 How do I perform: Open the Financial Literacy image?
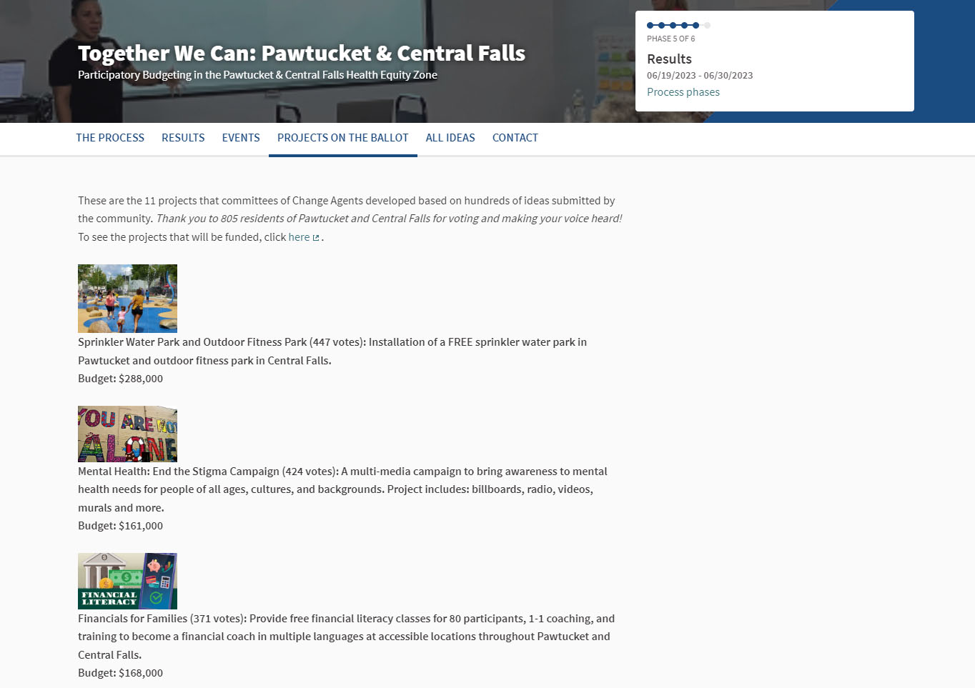(x=127, y=581)
